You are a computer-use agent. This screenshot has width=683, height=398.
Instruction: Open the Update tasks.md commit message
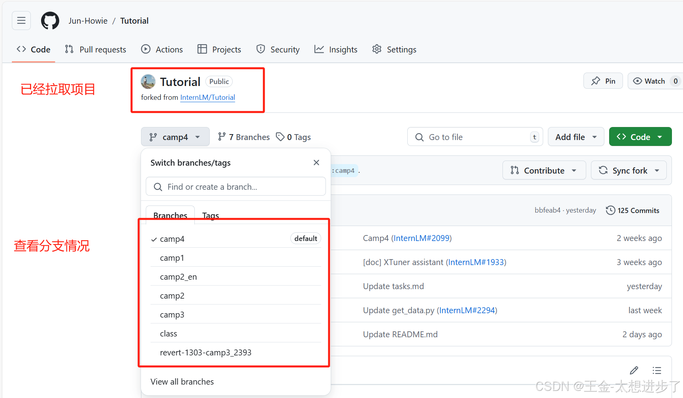[x=393, y=286]
